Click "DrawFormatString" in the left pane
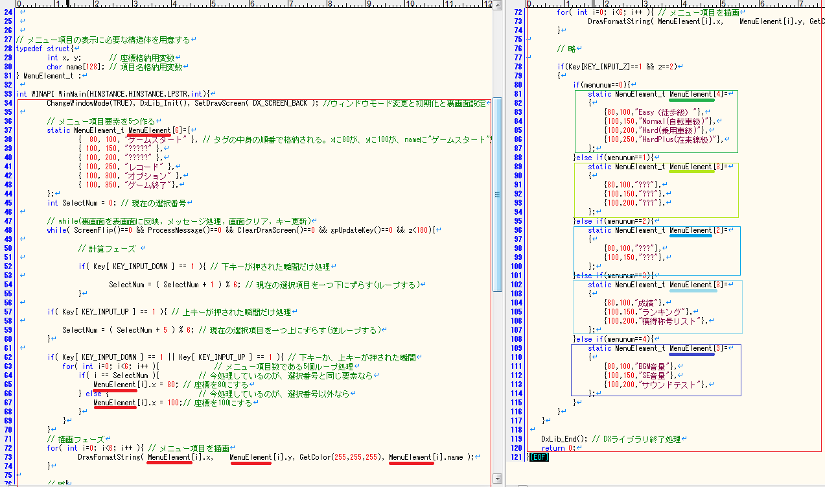This screenshot has width=825, height=487. (x=109, y=457)
